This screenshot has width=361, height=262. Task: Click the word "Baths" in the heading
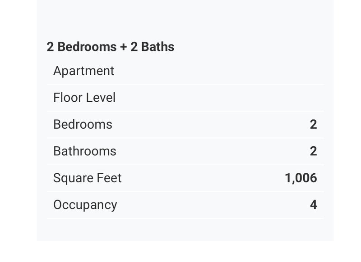tap(158, 47)
